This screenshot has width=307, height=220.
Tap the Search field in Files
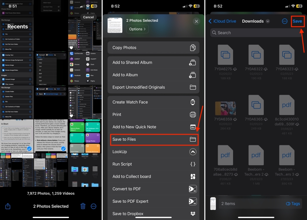[255, 33]
